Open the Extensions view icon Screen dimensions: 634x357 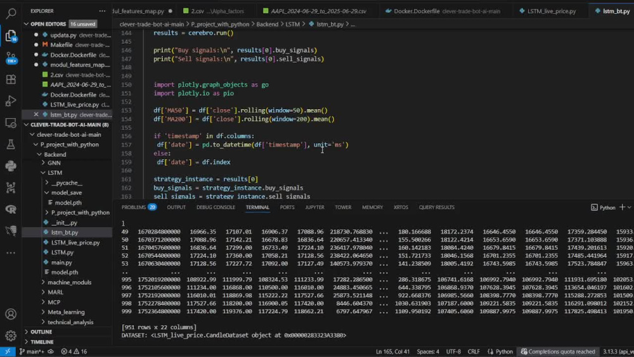[11, 79]
